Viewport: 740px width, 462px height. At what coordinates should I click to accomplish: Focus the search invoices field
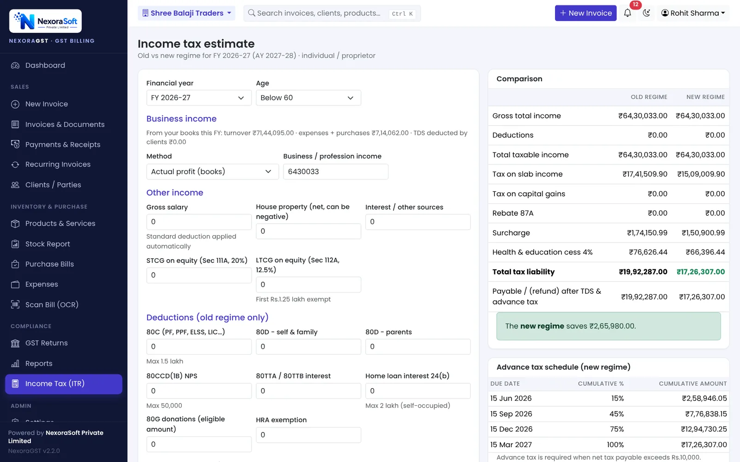[332, 13]
